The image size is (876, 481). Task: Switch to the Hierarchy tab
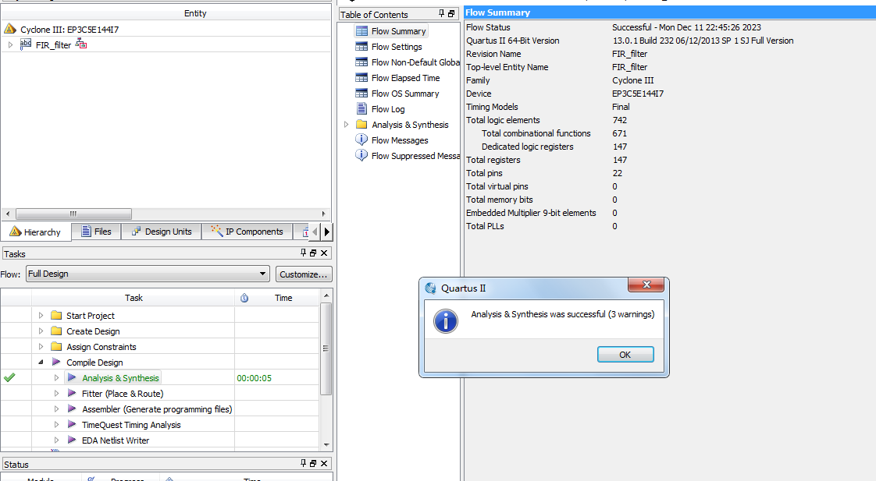(x=36, y=232)
